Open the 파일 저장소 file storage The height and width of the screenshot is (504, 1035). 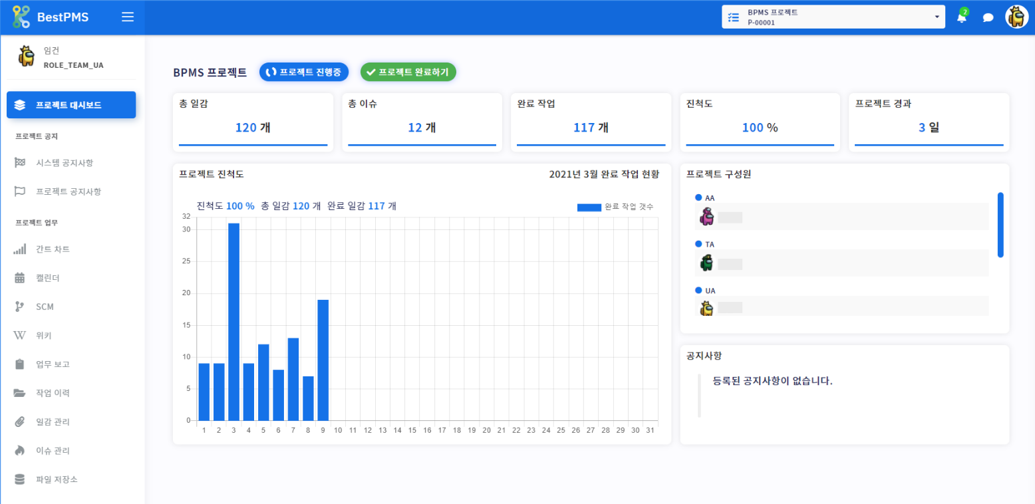point(56,479)
